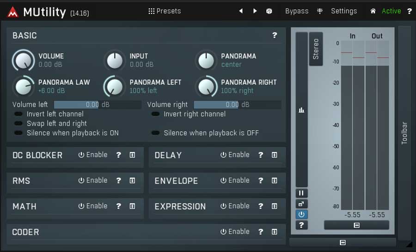Screen dimensions: 416x252
Task: Enable the ENVELOPE module
Action: pos(235,180)
